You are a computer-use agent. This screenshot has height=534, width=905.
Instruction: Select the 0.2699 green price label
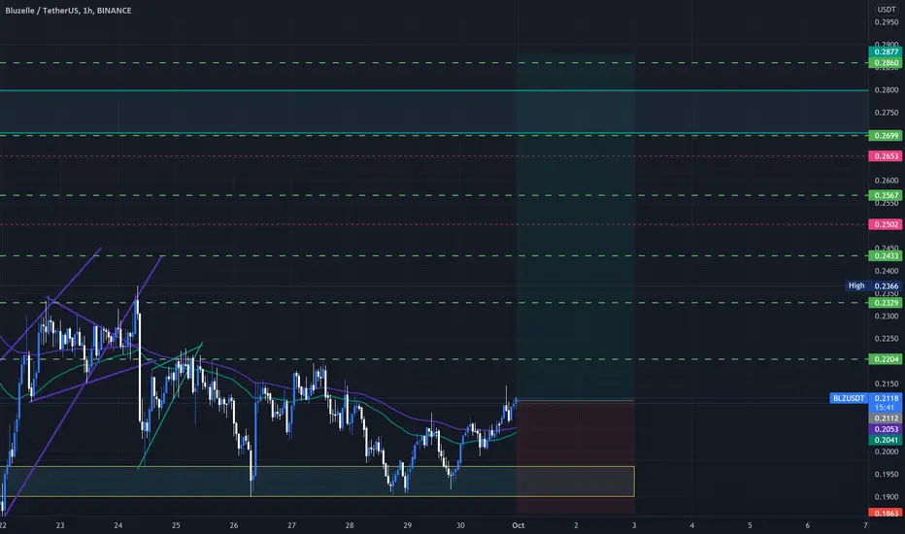tap(886, 136)
